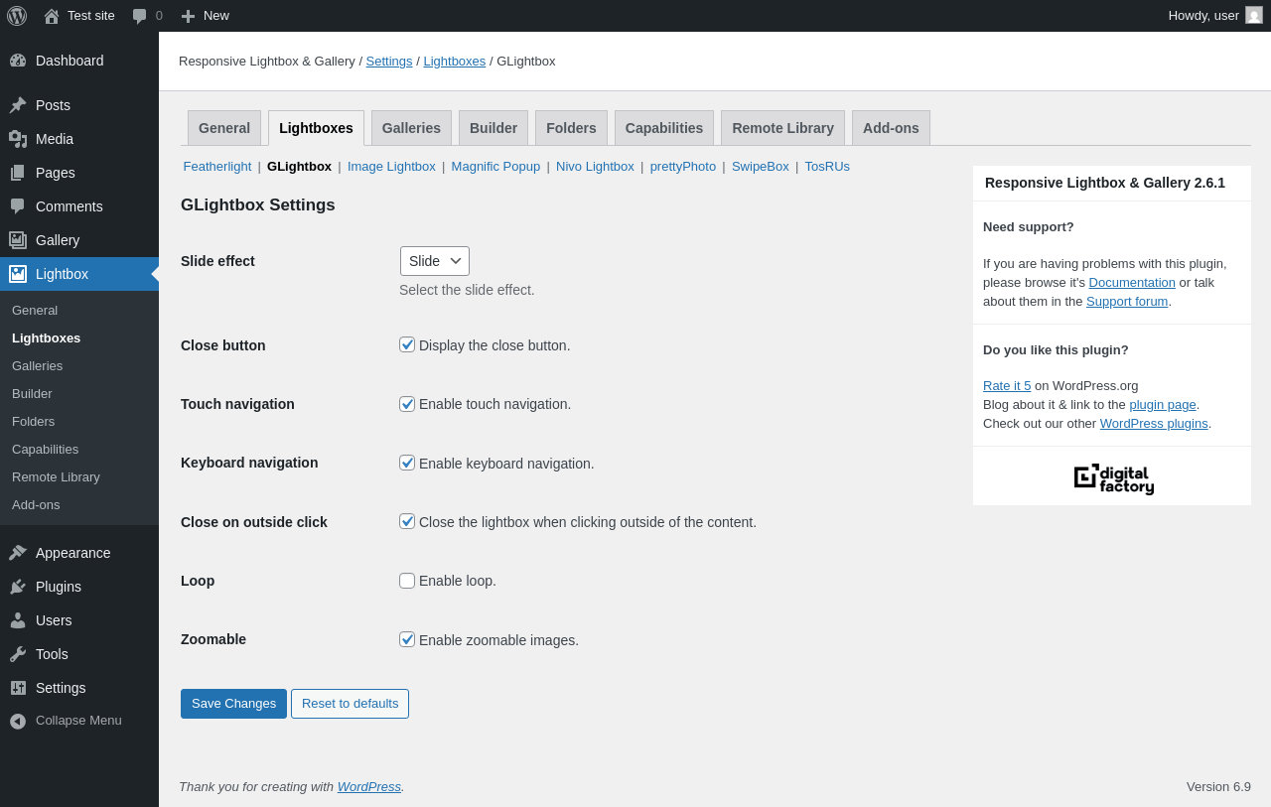
Task: Open the Media icon in sidebar
Action: click(18, 139)
